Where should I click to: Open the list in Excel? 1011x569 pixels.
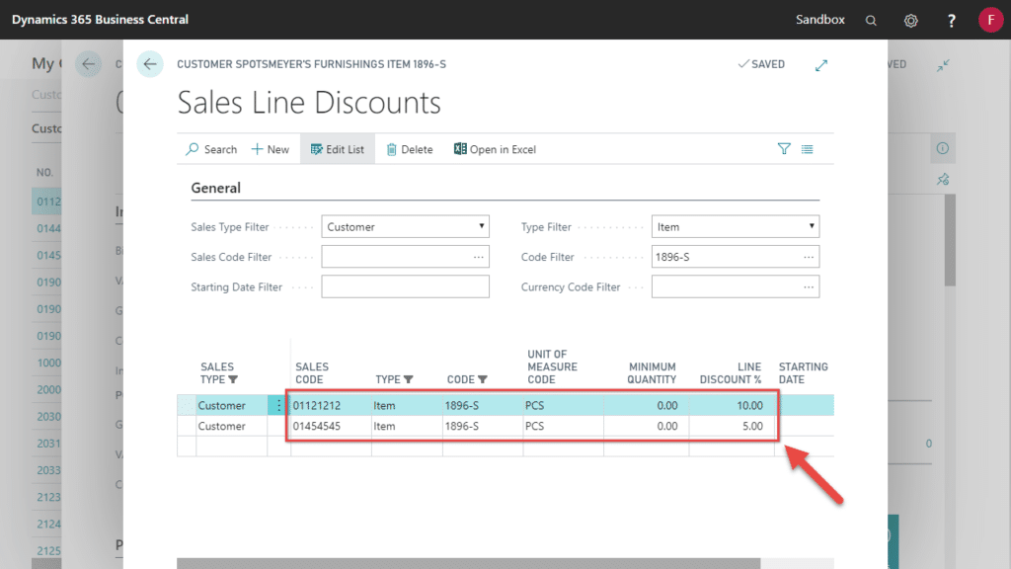coord(495,149)
